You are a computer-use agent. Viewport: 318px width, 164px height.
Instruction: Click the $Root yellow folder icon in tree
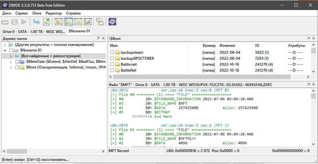pyautogui.click(x=22, y=67)
